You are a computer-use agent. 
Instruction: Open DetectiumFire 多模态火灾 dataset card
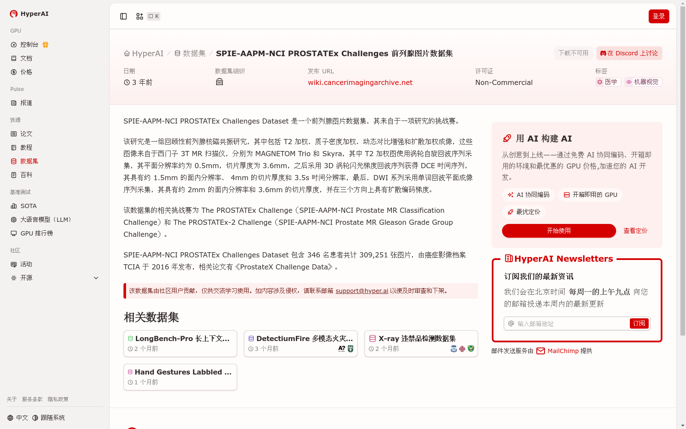coord(301,344)
